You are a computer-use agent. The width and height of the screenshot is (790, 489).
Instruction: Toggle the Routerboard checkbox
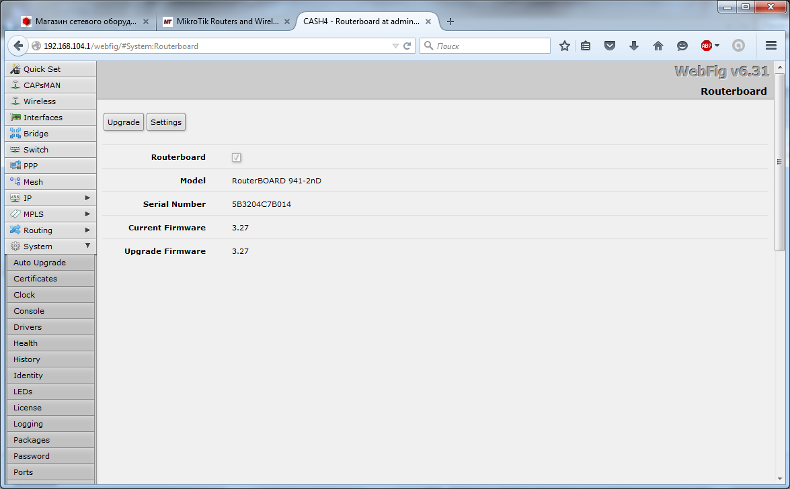coord(237,157)
